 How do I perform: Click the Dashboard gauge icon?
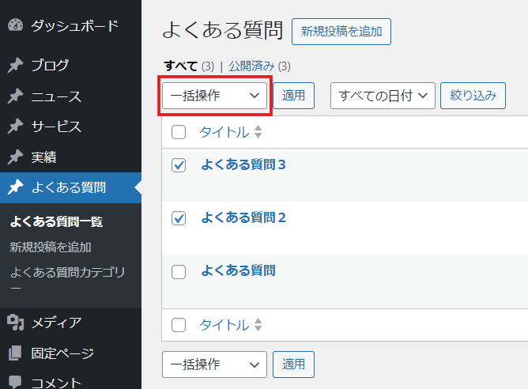[16, 25]
